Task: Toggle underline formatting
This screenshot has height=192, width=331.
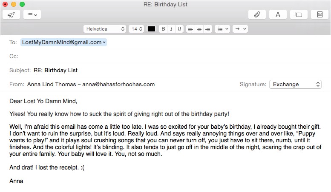Action: [x=179, y=29]
